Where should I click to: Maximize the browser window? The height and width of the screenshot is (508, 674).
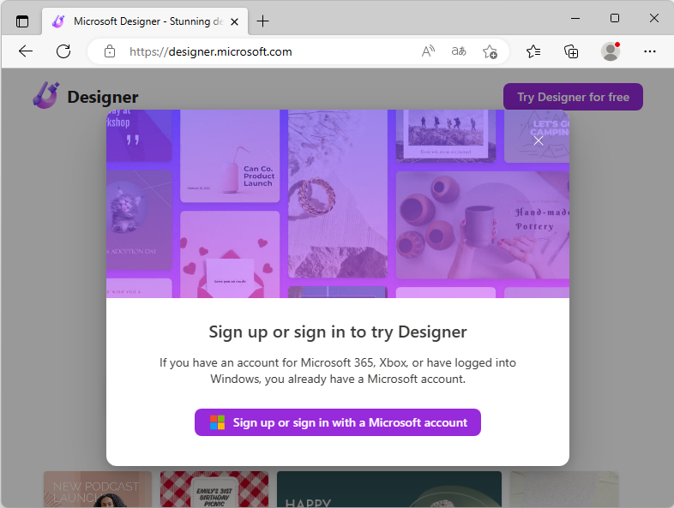(x=615, y=19)
